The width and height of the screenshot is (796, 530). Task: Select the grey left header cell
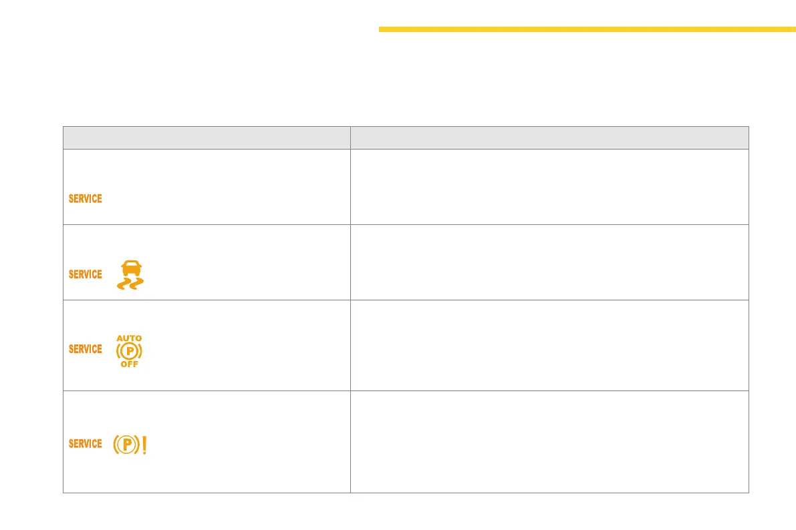pyautogui.click(x=207, y=138)
